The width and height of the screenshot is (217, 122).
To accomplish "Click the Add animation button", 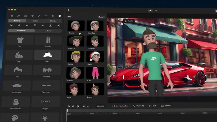I will [x=120, y=106].
